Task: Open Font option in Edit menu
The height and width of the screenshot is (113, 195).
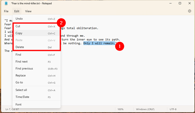Action: click(x=36, y=105)
